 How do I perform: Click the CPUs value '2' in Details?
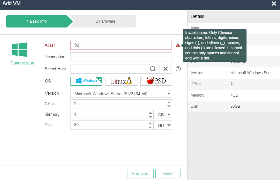coord(232,84)
